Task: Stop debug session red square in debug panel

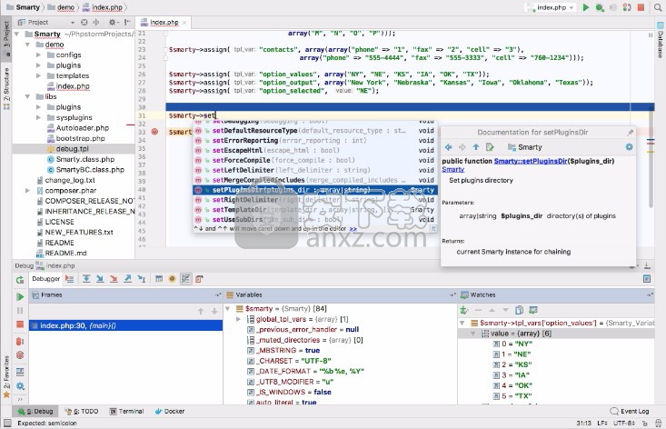Action: tap(20, 324)
